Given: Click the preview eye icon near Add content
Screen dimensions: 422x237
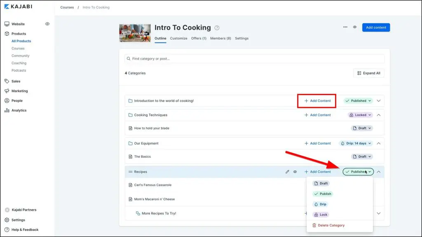Looking at the screenshot, I should 355,28.
